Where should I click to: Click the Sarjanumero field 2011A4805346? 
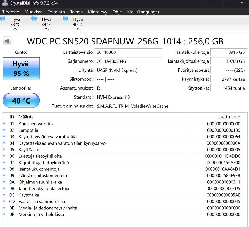[x=129, y=61]
